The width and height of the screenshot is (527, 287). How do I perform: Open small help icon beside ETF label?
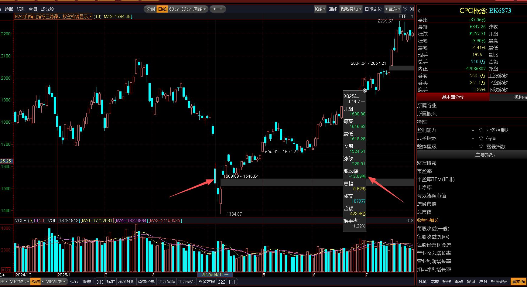coord(412,16)
